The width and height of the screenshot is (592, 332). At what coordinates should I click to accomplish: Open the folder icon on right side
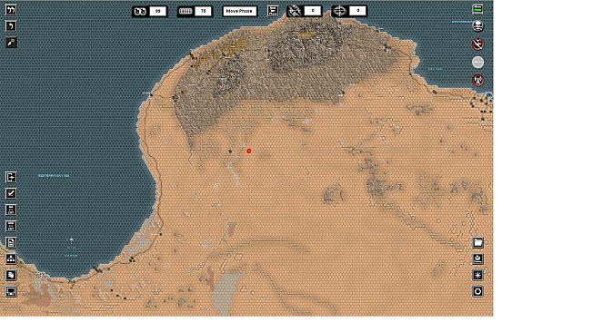(x=478, y=242)
